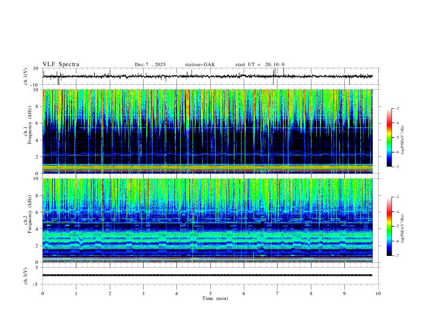Click the ch.1 spectrogram panel
This screenshot has height=329, width=426.
point(208,131)
